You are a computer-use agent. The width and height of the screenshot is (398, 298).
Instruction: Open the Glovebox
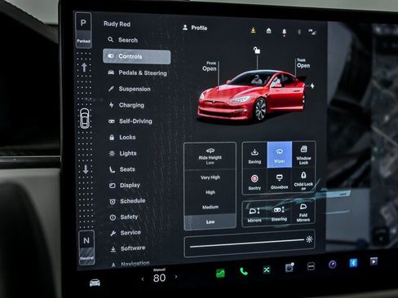point(279,182)
